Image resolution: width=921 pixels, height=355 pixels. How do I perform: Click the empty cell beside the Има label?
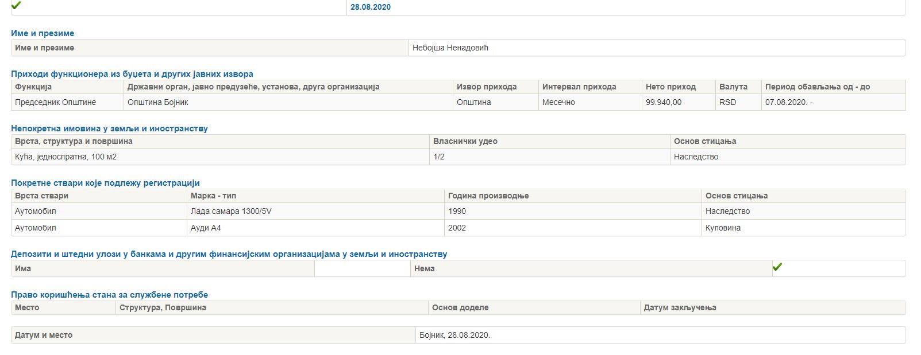362,268
